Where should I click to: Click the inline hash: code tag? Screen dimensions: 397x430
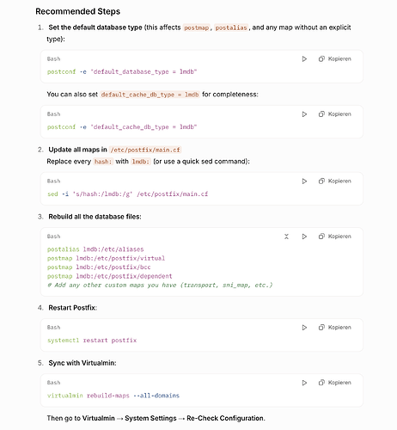click(103, 162)
